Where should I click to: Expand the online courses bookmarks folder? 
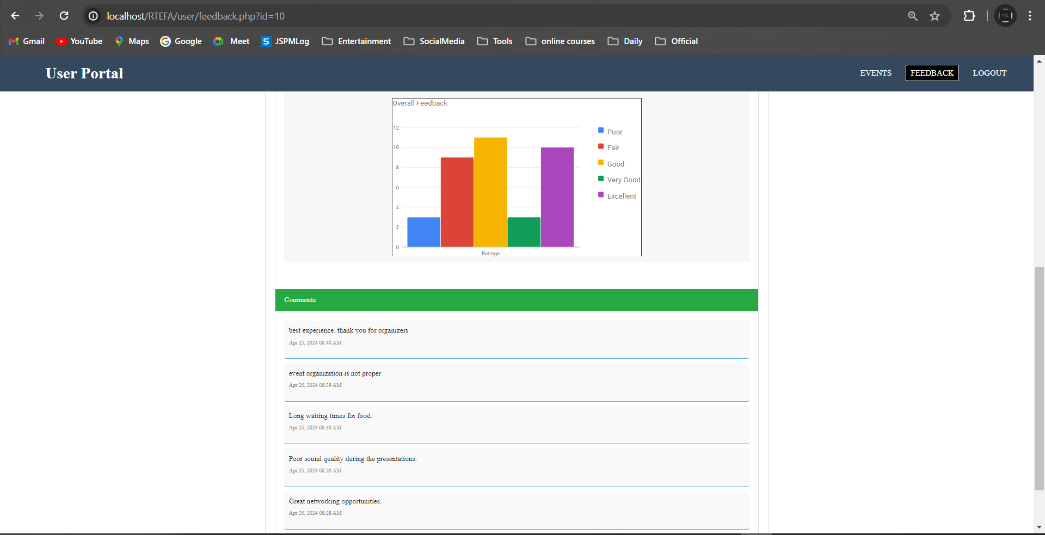click(560, 41)
